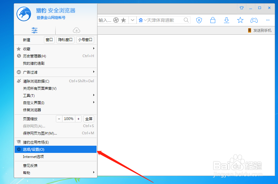Viewport: 278px width, 184px height.
Task: Increase page zoom with plus button
Action: pos(78,119)
